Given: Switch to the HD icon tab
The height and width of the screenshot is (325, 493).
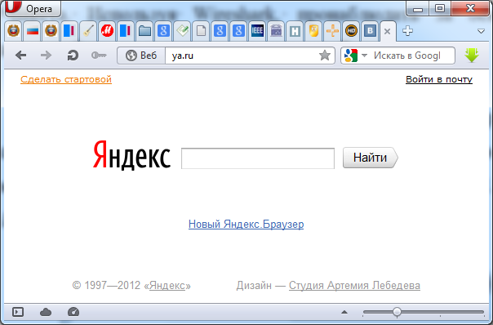Looking at the screenshot, I should pos(351,31).
